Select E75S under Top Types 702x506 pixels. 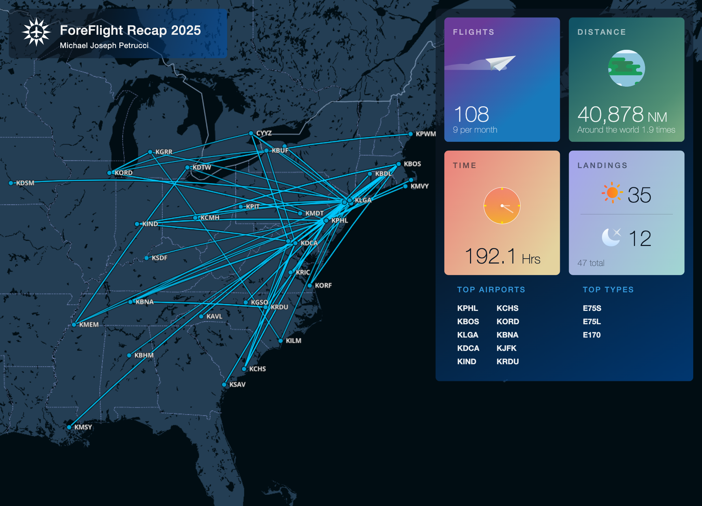coord(592,308)
